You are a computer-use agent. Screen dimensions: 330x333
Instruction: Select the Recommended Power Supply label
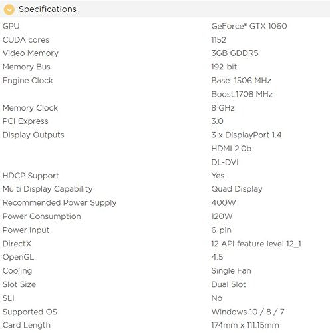[59, 203]
